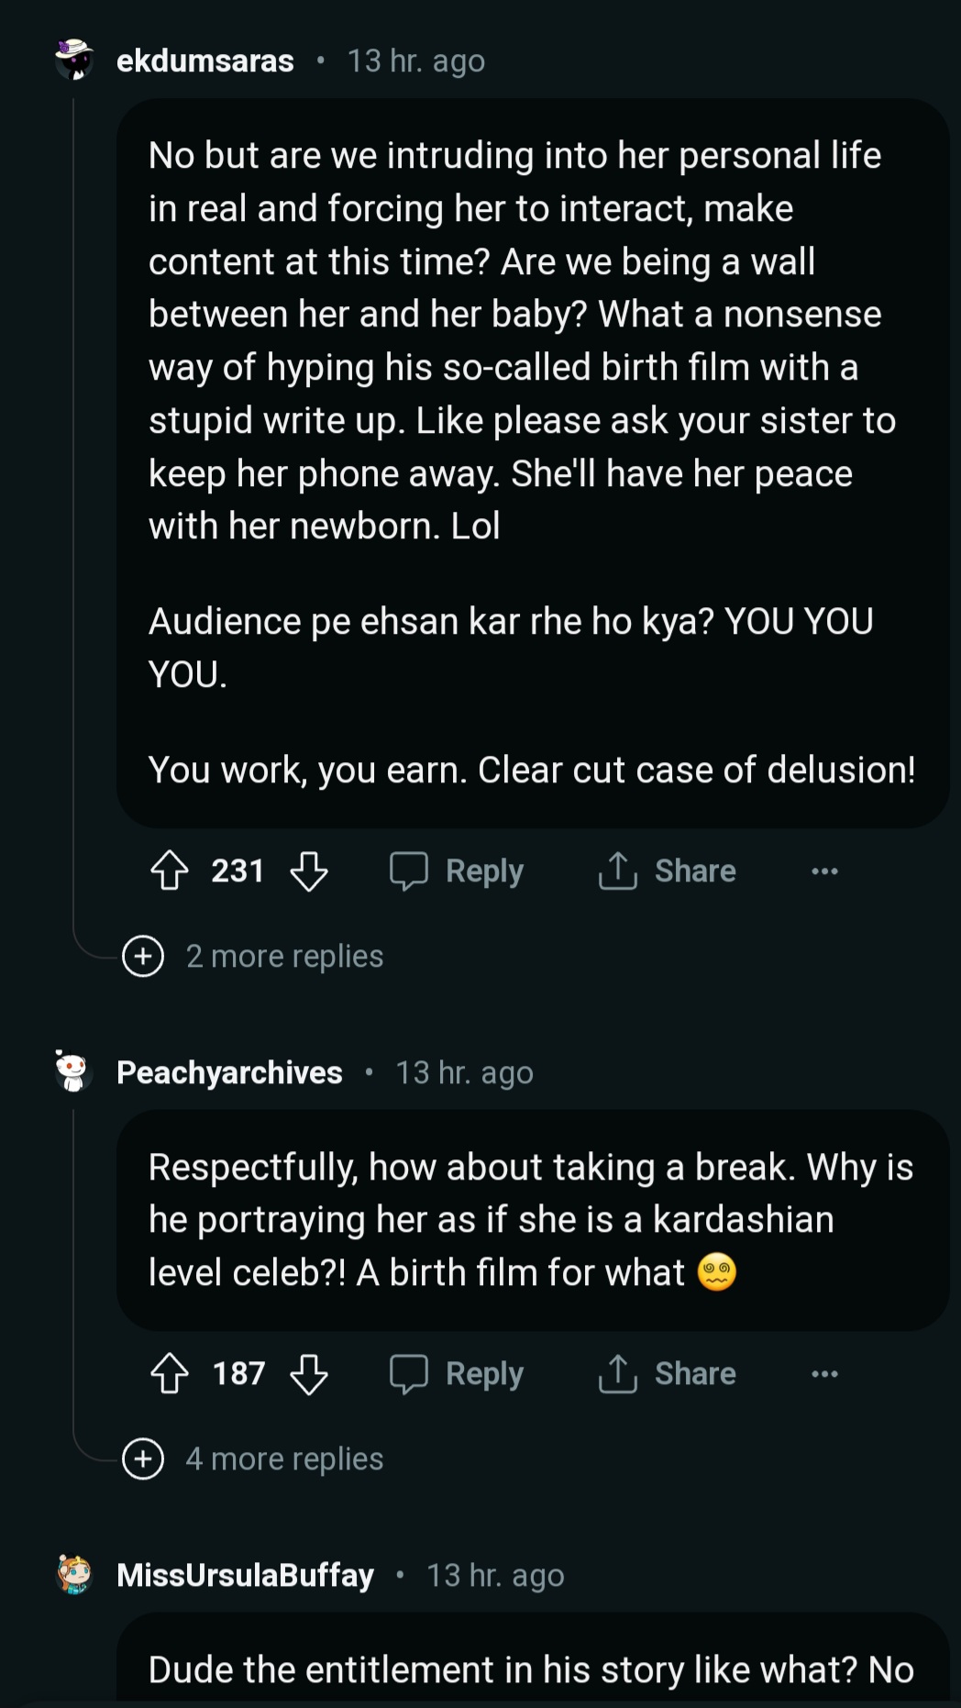The width and height of the screenshot is (961, 1708).
Task: Open the ekdumsaras username link
Action: coord(205,61)
